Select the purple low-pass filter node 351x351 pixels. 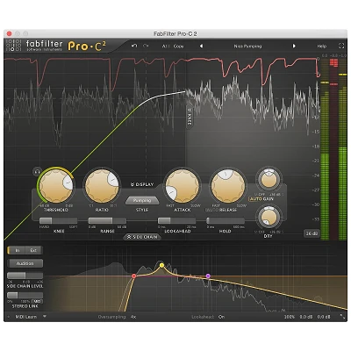point(208,276)
